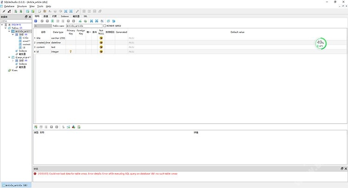Click Add table constraint icon in lower toolbar
Viewport: 348px width, 188px height.
[x=36, y=127]
